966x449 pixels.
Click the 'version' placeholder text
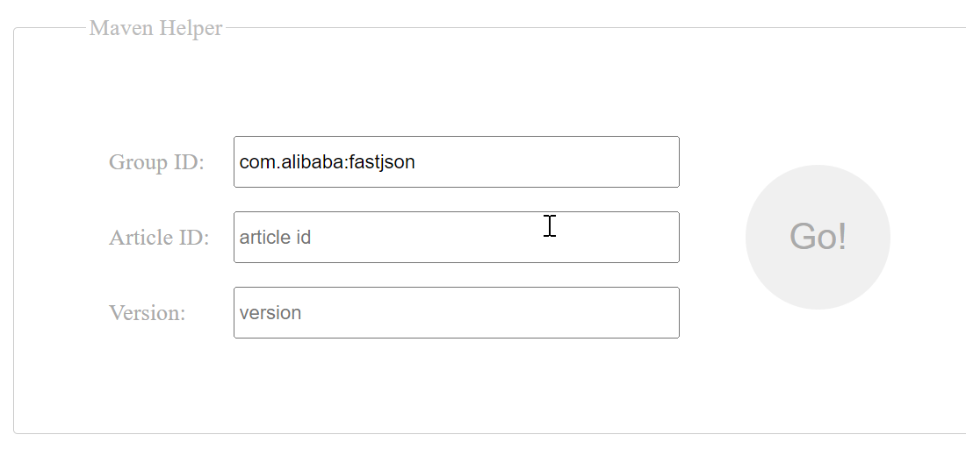[x=270, y=313]
